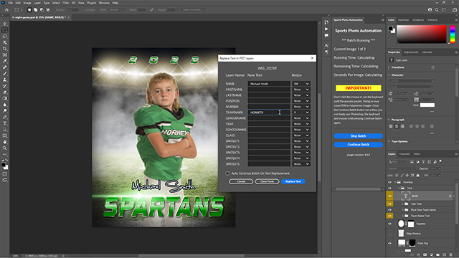
Task: Hide the Team Name Text group
Action: click(389, 216)
